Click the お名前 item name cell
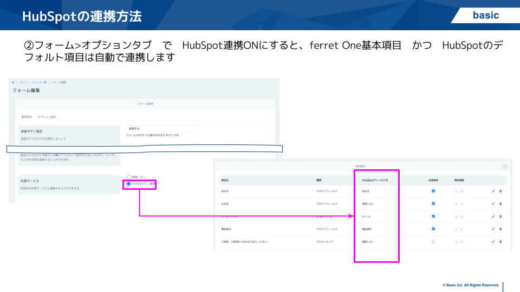The height and width of the screenshot is (292, 520). 225,204
